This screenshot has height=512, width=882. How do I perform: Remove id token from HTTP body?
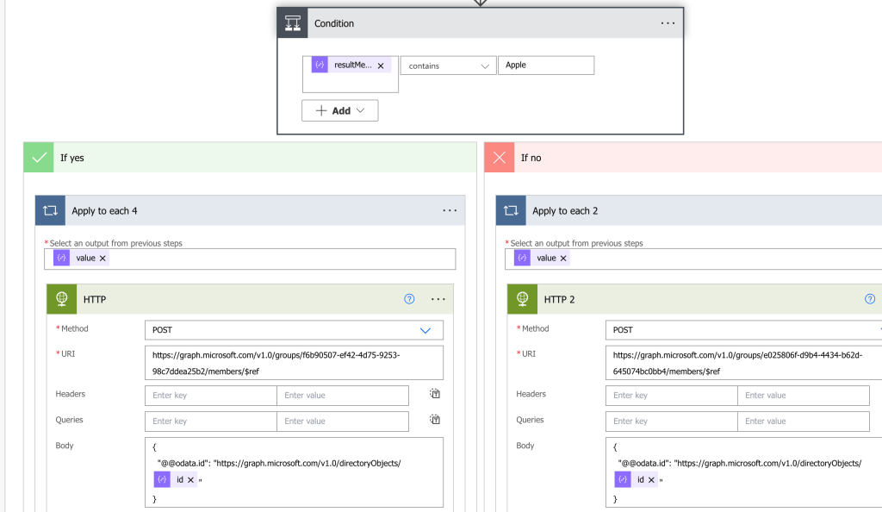tap(190, 480)
